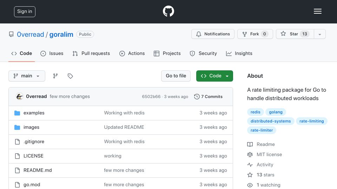
Task: Star the goralim repository
Action: pyautogui.click(x=295, y=34)
